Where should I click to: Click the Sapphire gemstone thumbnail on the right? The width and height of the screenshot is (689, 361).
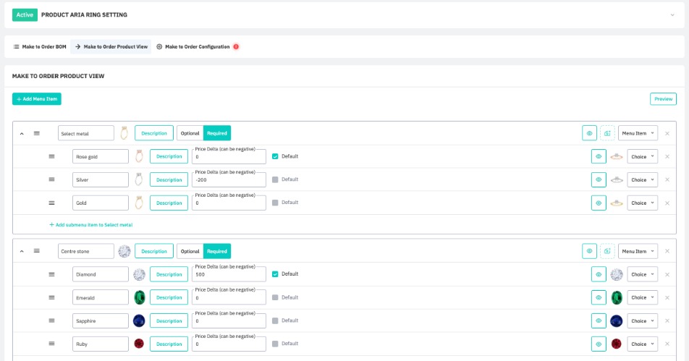point(617,320)
